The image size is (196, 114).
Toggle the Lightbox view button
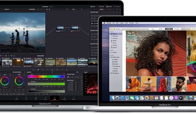point(117,6)
